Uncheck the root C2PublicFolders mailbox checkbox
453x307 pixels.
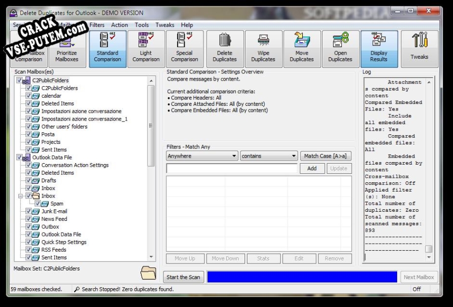[x=19, y=80]
